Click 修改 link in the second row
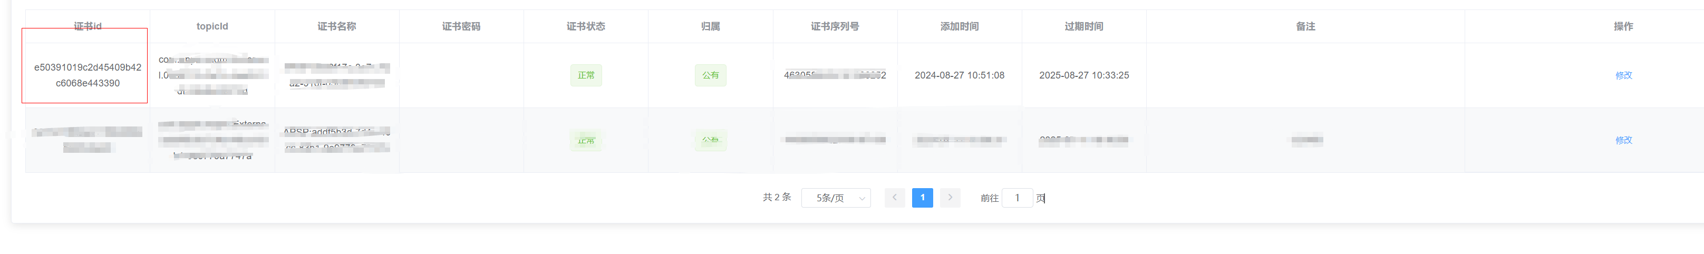Viewport: 1704px width, 254px height. (x=1623, y=140)
